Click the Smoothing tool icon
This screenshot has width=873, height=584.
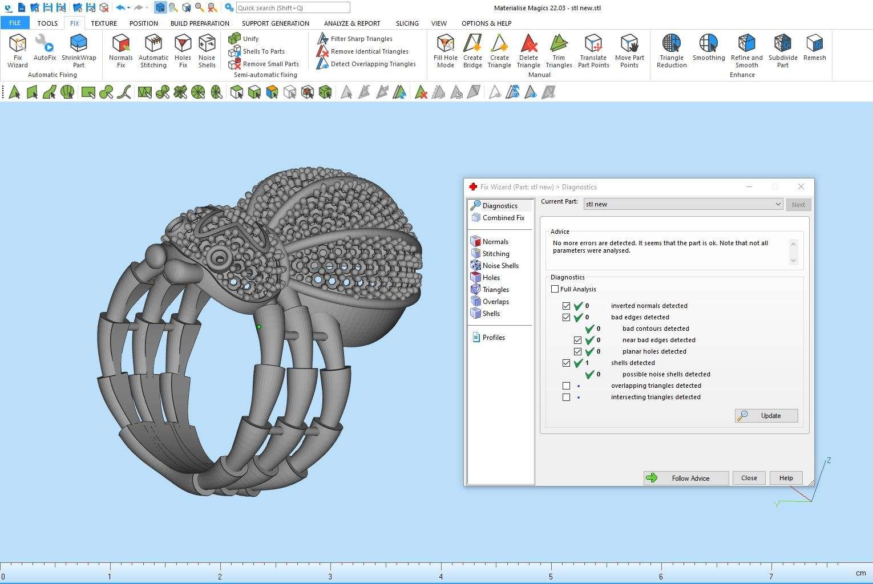709,47
